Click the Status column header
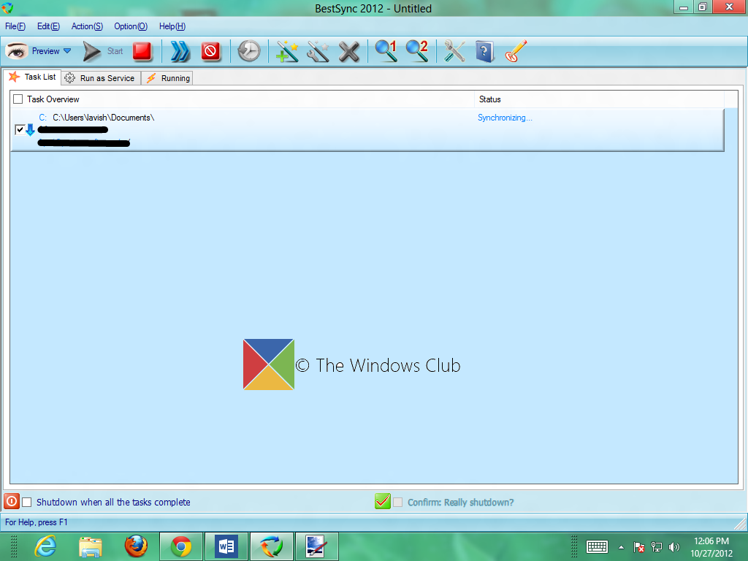 tap(600, 99)
